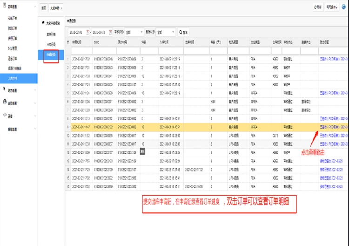Expand the 开发 sidebar section

pos(35,116)
